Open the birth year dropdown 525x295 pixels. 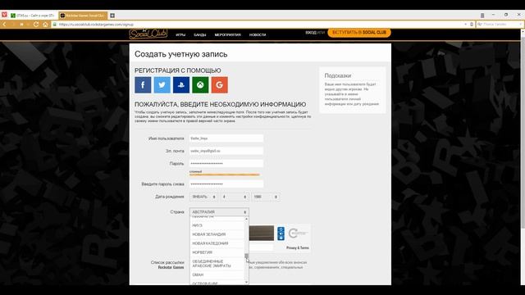(x=265, y=197)
